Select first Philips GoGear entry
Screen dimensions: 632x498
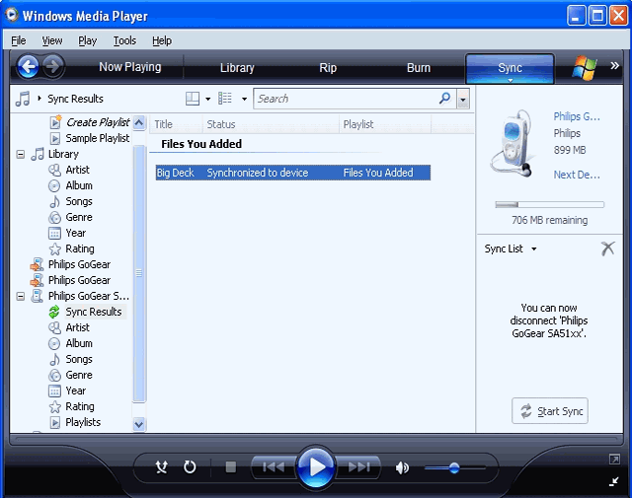(79, 264)
